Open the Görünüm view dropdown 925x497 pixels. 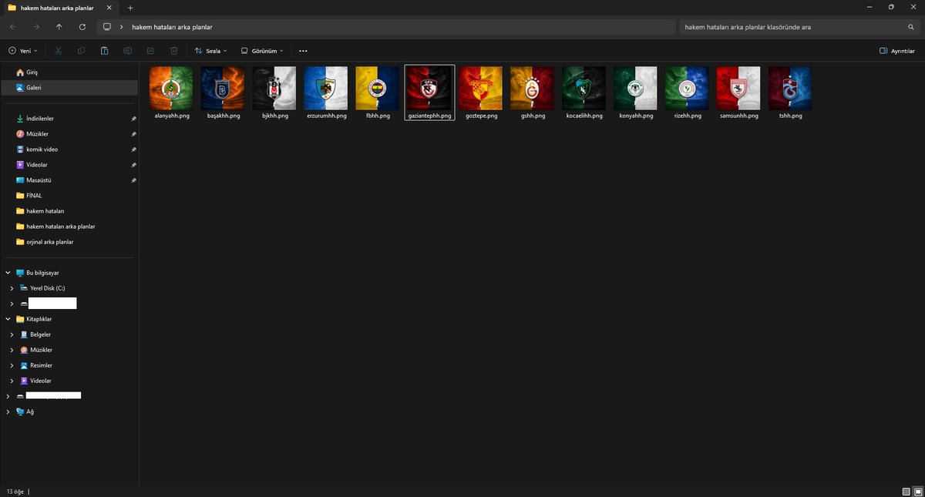coord(262,51)
